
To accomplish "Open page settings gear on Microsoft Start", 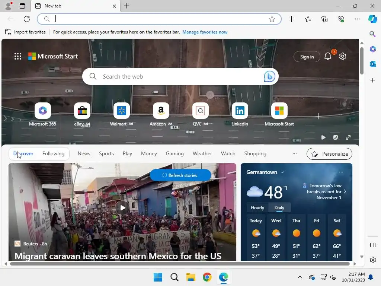I will pos(343,57).
